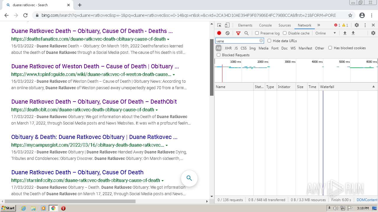Screen dimensions: 378x212
Task: Filter requests by XHR
Action: tap(228, 48)
